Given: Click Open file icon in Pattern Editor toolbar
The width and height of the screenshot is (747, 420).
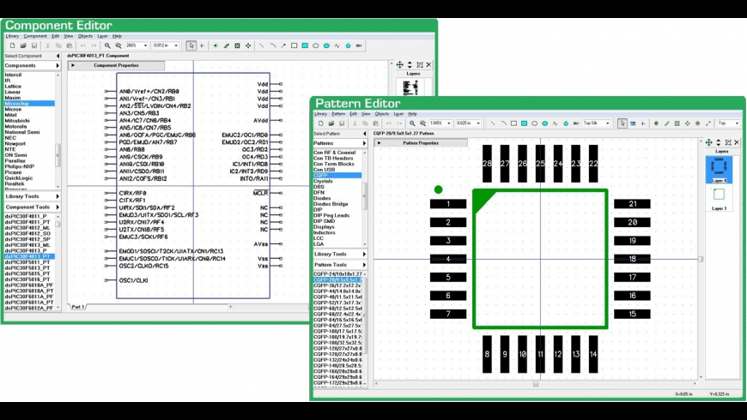Looking at the screenshot, I should point(331,123).
